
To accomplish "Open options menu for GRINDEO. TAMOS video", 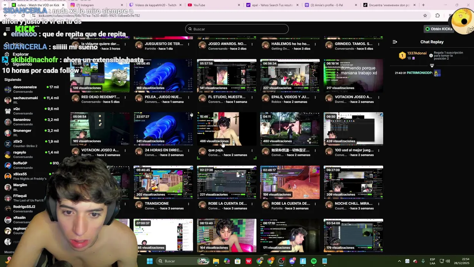I will 379,44.
